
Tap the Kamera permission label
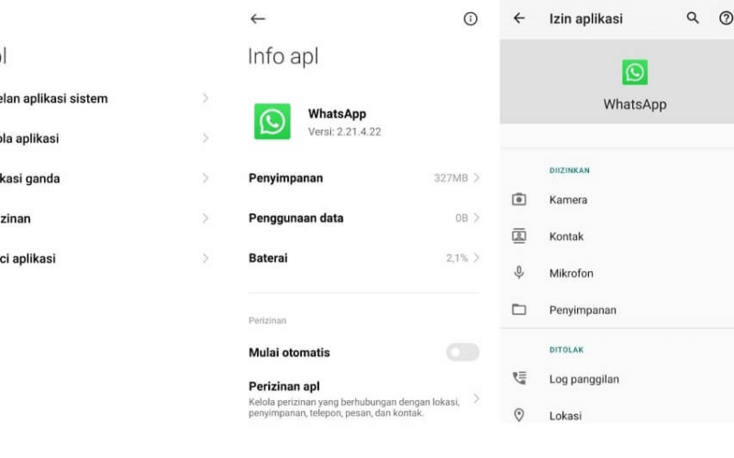click(568, 200)
